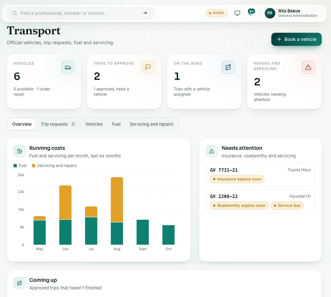Select the Overview tab

[22, 124]
